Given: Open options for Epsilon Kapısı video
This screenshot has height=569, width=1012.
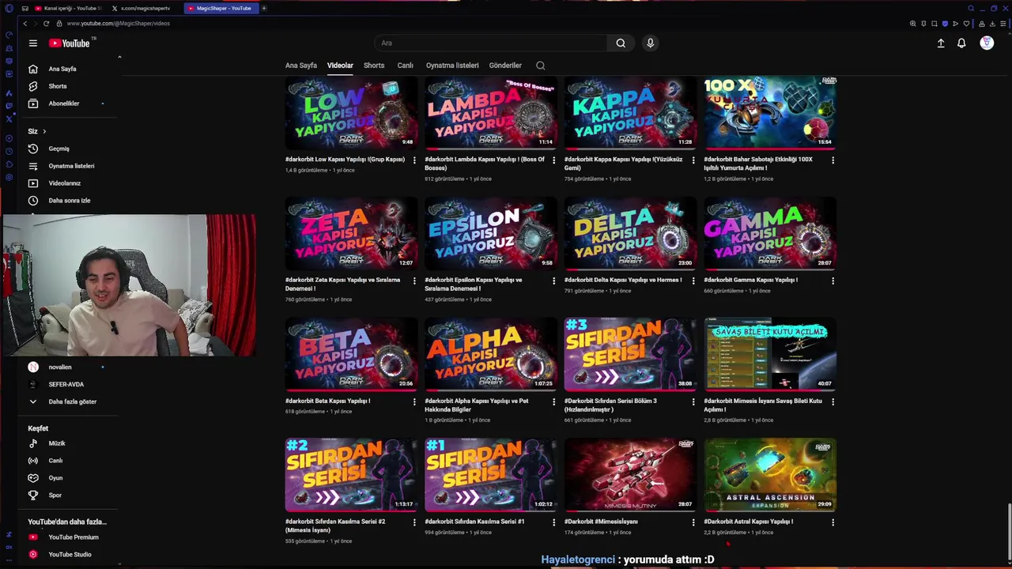Looking at the screenshot, I should coord(553,281).
